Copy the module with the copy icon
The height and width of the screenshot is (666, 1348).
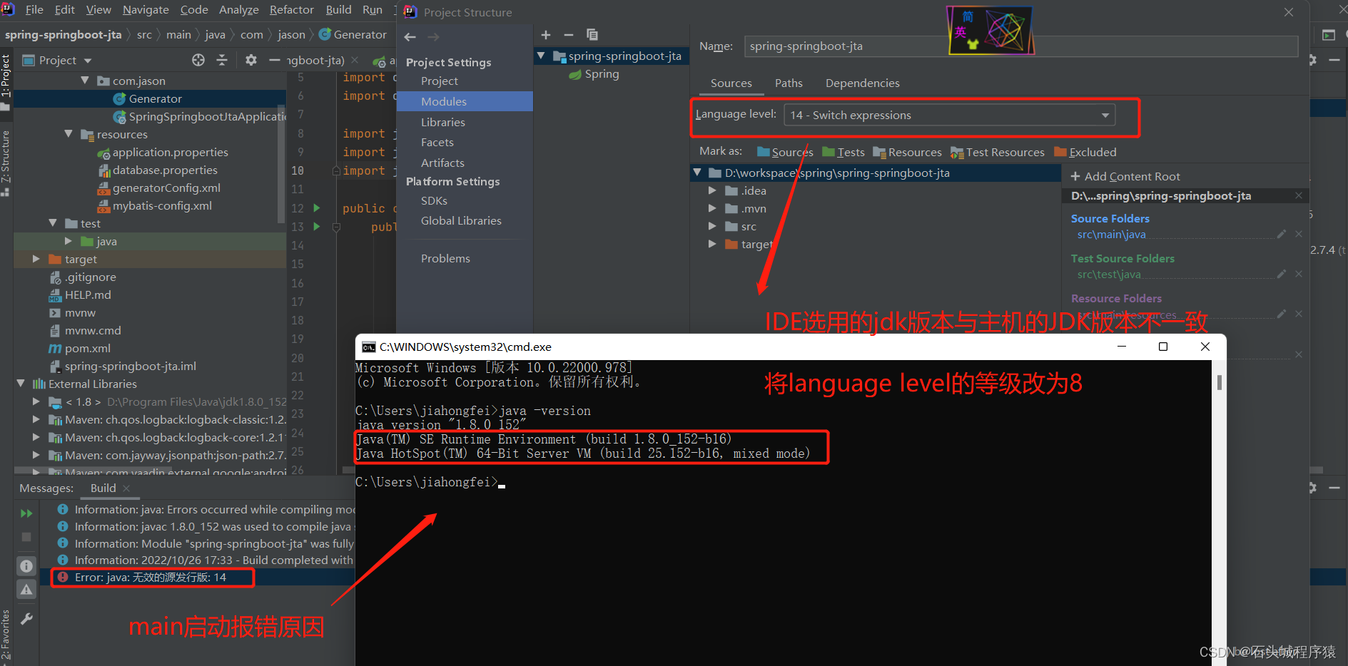(592, 34)
